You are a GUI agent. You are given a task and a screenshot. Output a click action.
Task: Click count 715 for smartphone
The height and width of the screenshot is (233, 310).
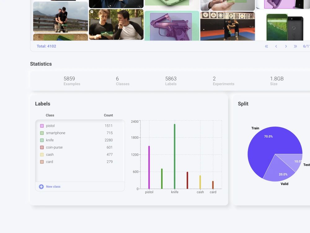pos(109,133)
